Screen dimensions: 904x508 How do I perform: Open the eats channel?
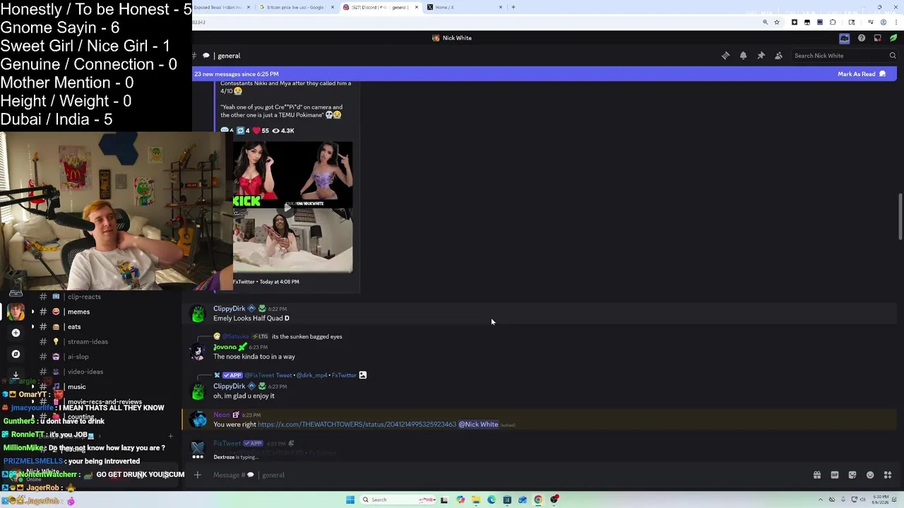[x=73, y=327]
